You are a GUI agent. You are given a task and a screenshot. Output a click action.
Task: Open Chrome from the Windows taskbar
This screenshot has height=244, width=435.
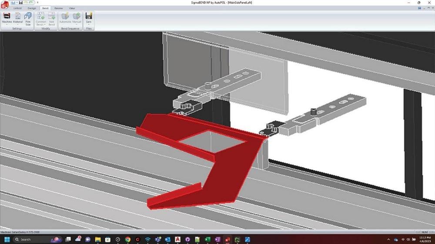(x=127, y=240)
